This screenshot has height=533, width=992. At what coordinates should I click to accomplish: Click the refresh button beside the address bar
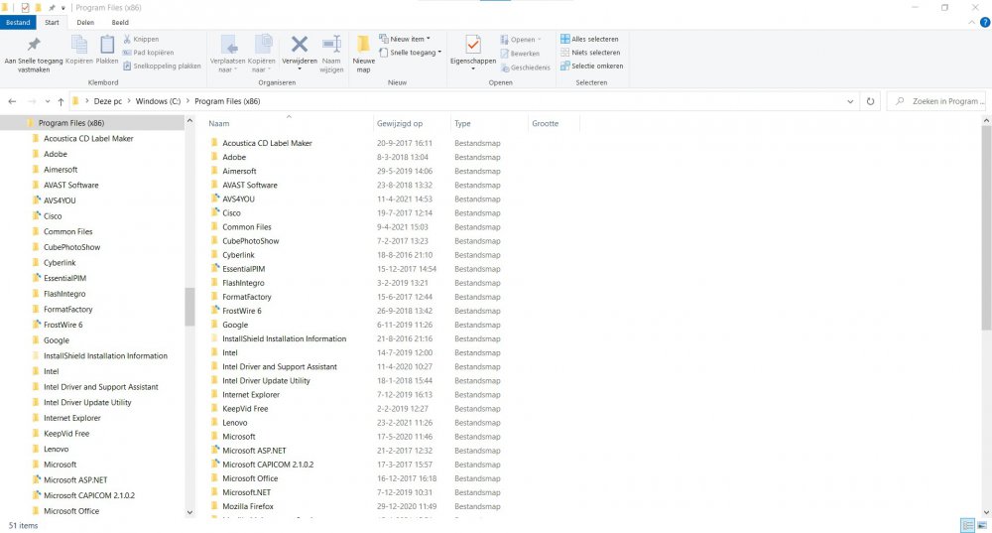click(870, 101)
